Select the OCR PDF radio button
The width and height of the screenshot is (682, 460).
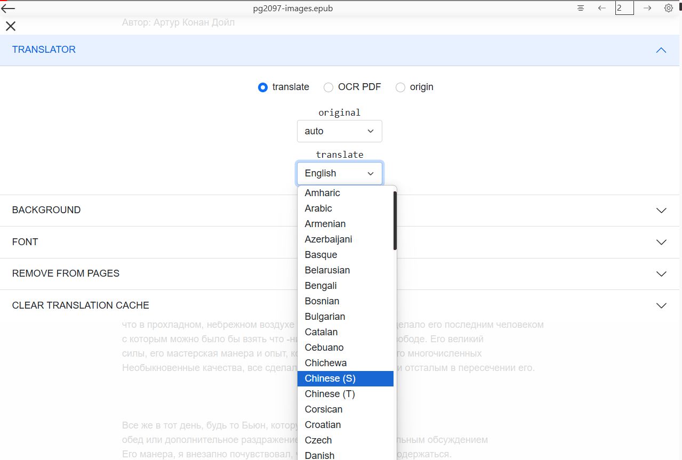328,87
